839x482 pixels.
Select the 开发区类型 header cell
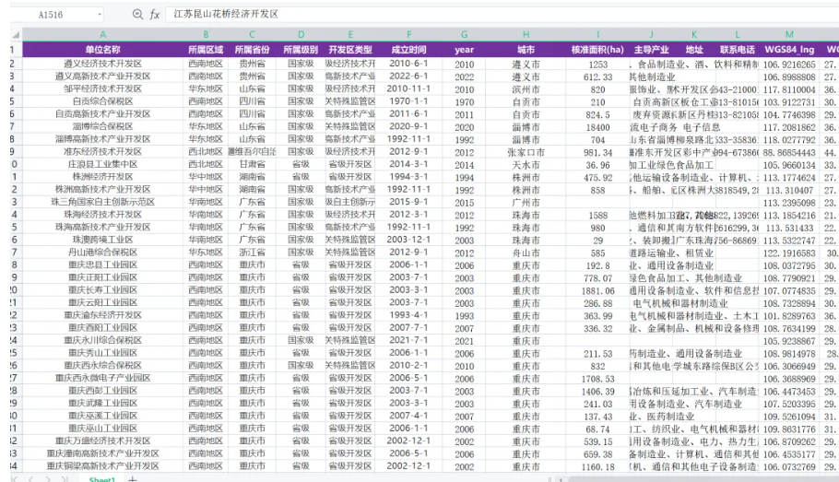pyautogui.click(x=350, y=50)
